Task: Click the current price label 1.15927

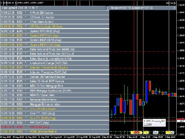Action: [181, 121]
